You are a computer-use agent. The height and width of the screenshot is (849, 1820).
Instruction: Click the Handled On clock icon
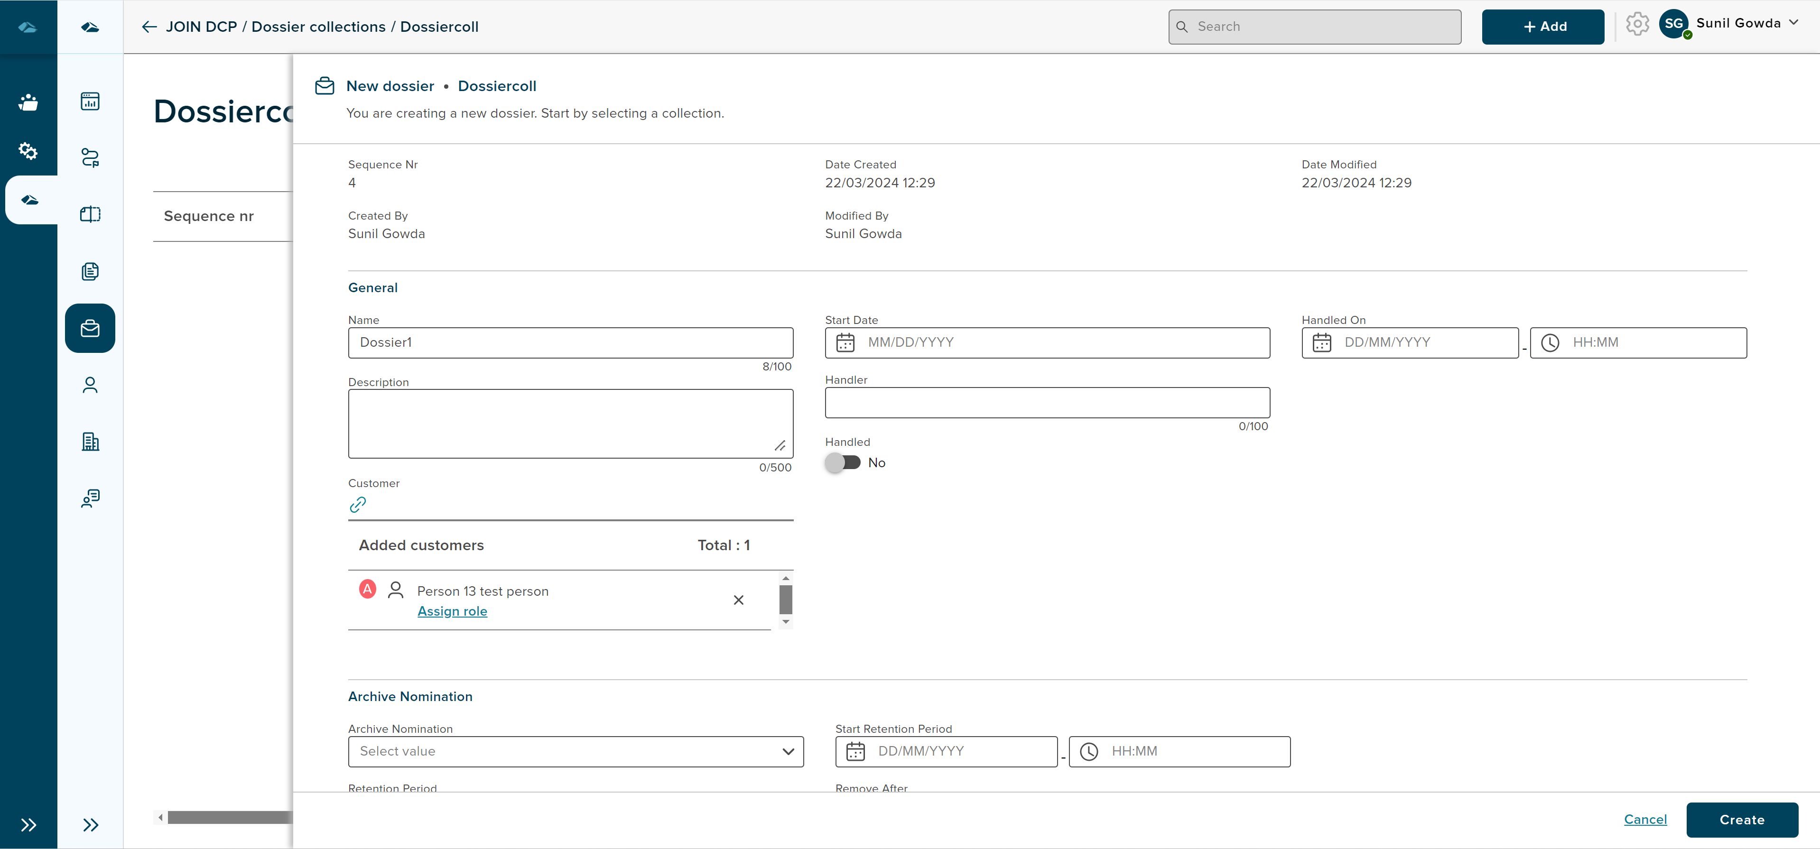pyautogui.click(x=1550, y=342)
